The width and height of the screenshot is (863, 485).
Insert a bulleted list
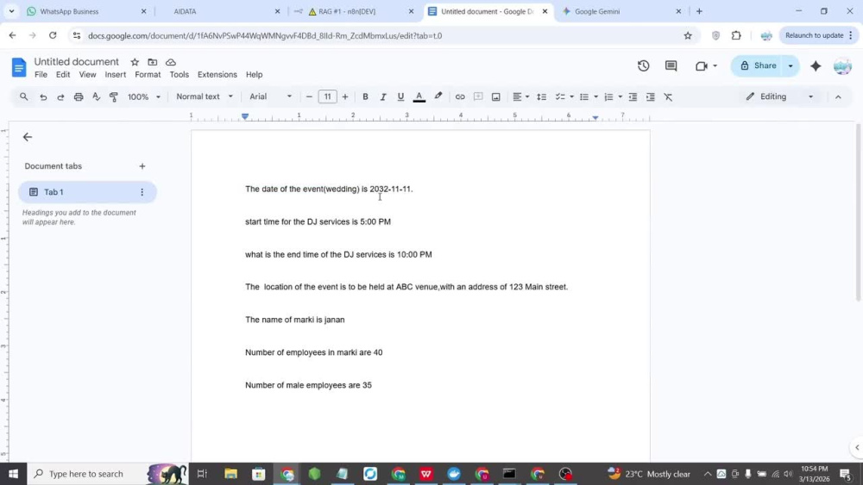pyautogui.click(x=584, y=96)
